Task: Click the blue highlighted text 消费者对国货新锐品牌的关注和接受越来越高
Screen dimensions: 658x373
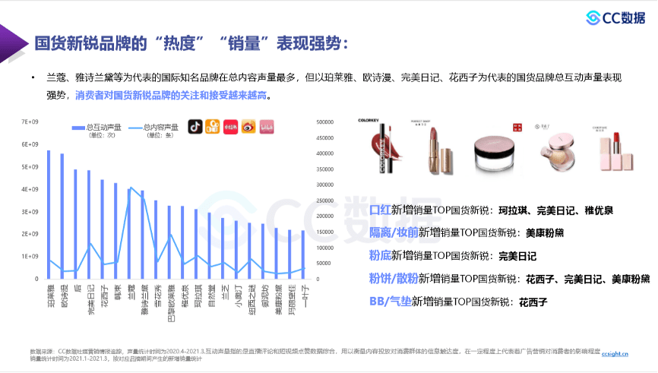Action: pyautogui.click(x=171, y=96)
